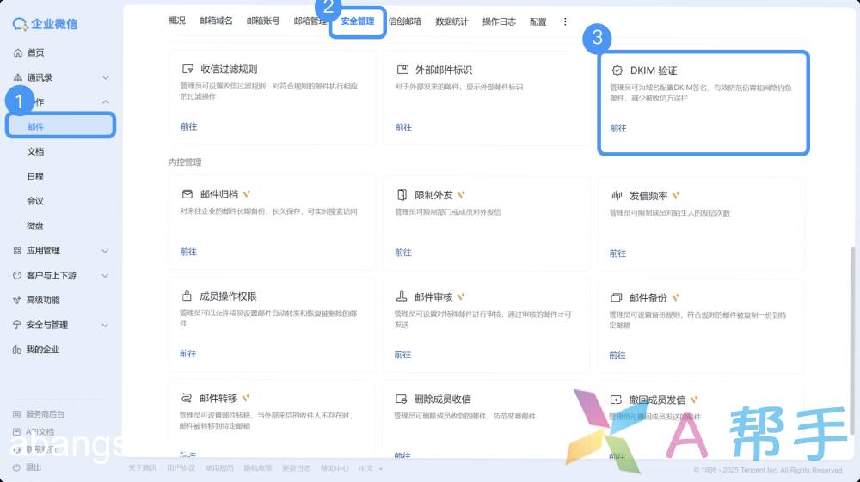Open the 中文 language dropdown in footer
Screen dimensions: 860x482
[x=371, y=468]
